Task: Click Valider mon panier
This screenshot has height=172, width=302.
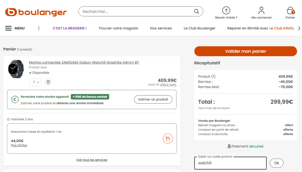Action: tap(246, 51)
